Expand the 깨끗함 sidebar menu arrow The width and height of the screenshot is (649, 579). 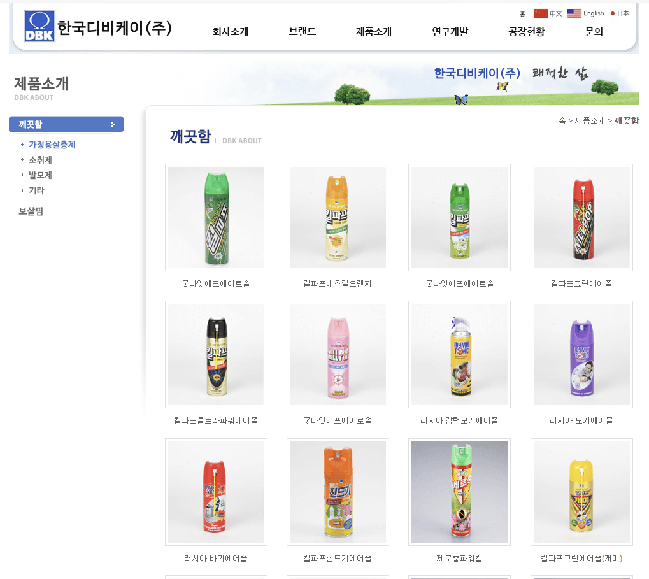pos(114,124)
